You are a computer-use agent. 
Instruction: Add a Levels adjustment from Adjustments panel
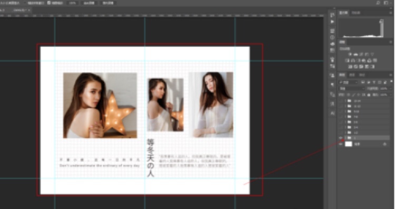point(355,54)
